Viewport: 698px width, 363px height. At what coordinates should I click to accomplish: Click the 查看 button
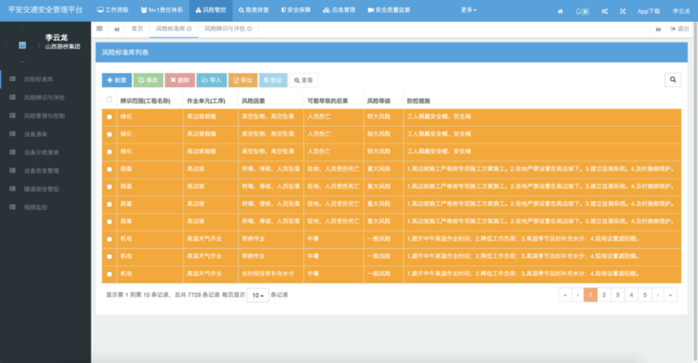(x=304, y=80)
